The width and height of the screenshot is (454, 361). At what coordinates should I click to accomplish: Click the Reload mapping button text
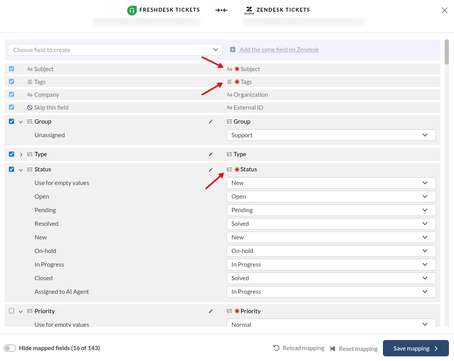(x=303, y=348)
